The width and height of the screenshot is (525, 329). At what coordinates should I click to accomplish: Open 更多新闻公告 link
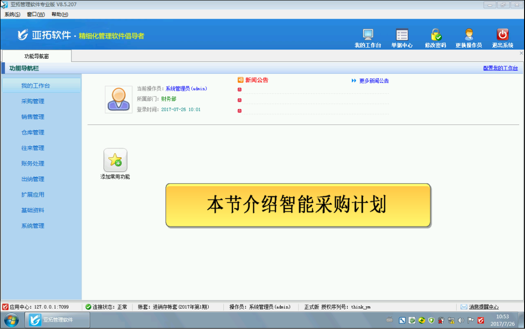point(374,81)
